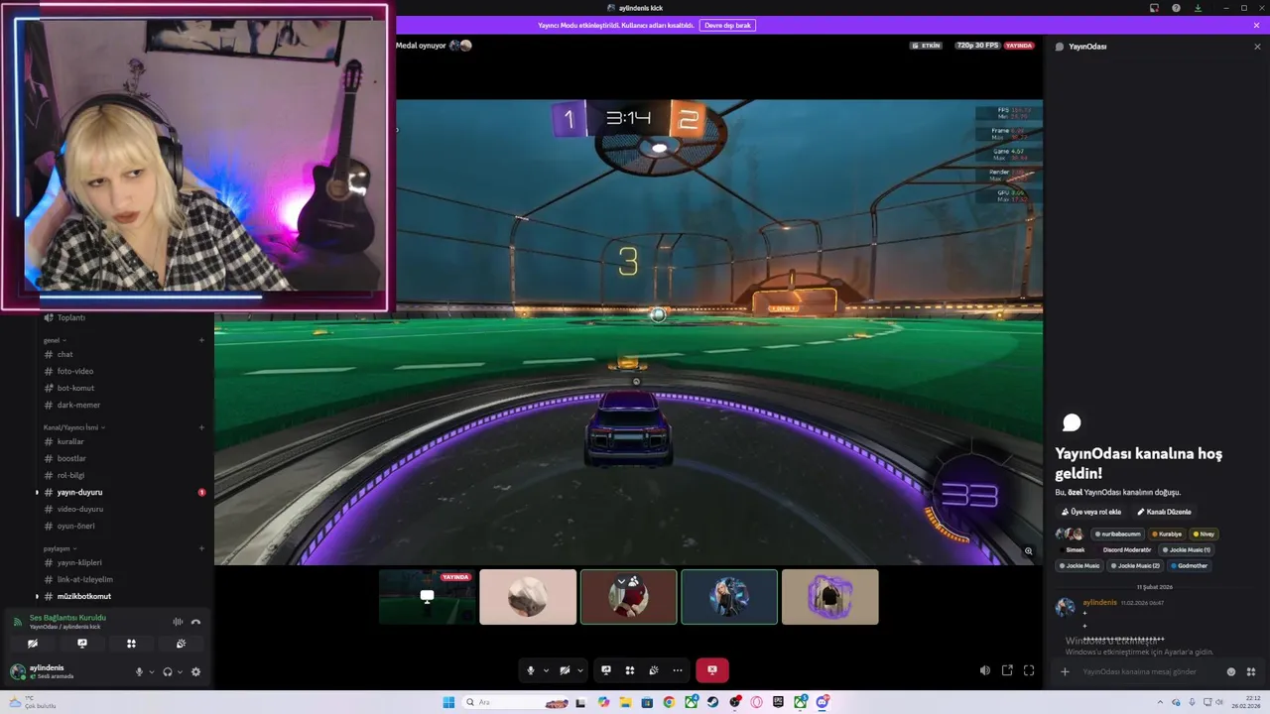Viewport: 1270px width, 714px height.
Task: Select the Kurabiye role chip
Action: 1167,534
